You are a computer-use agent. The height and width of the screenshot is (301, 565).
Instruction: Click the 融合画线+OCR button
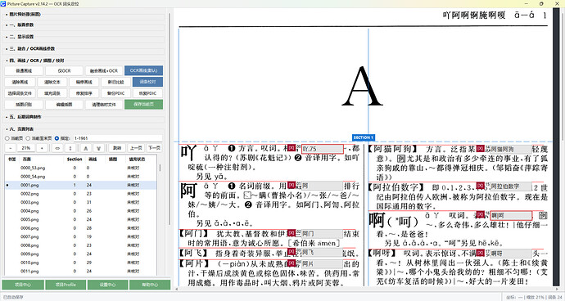(104, 70)
